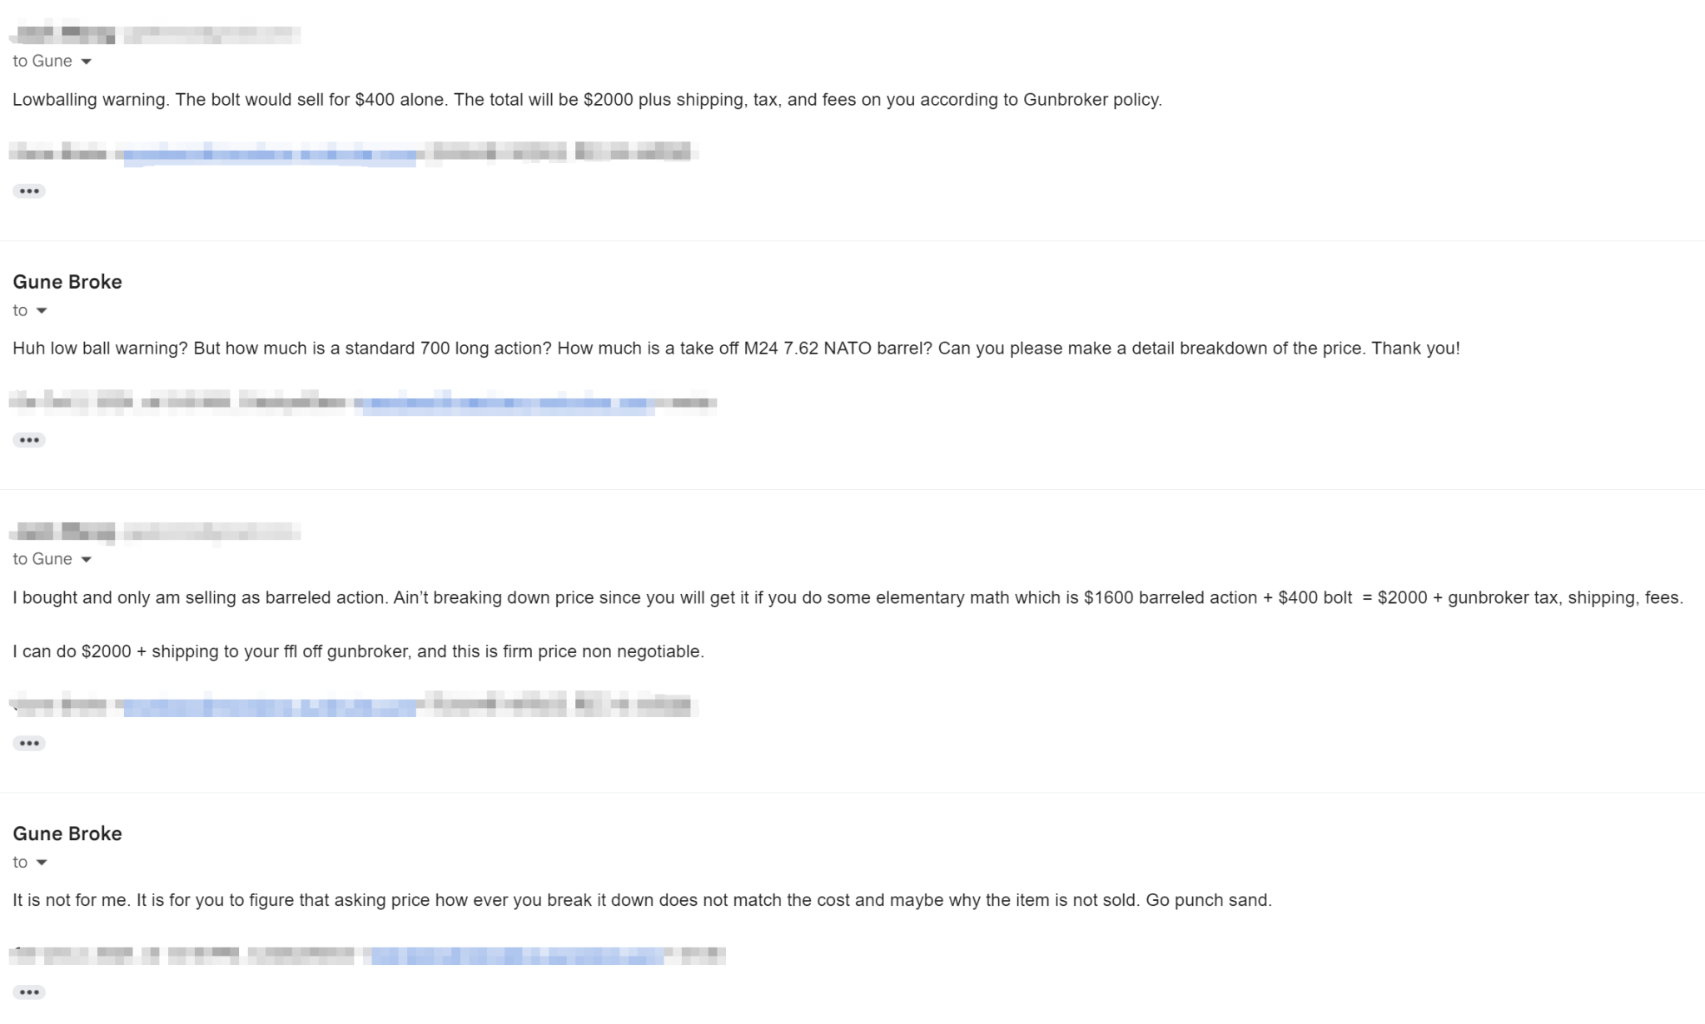Image resolution: width=1705 pixels, height=1024 pixels.
Task: Show trimmed content under the firm price message
Action: pyautogui.click(x=29, y=744)
